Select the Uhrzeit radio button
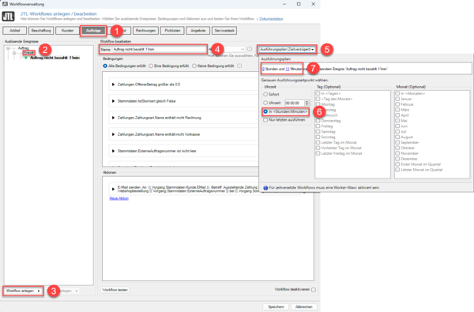This screenshot has width=474, height=312. tap(265, 103)
